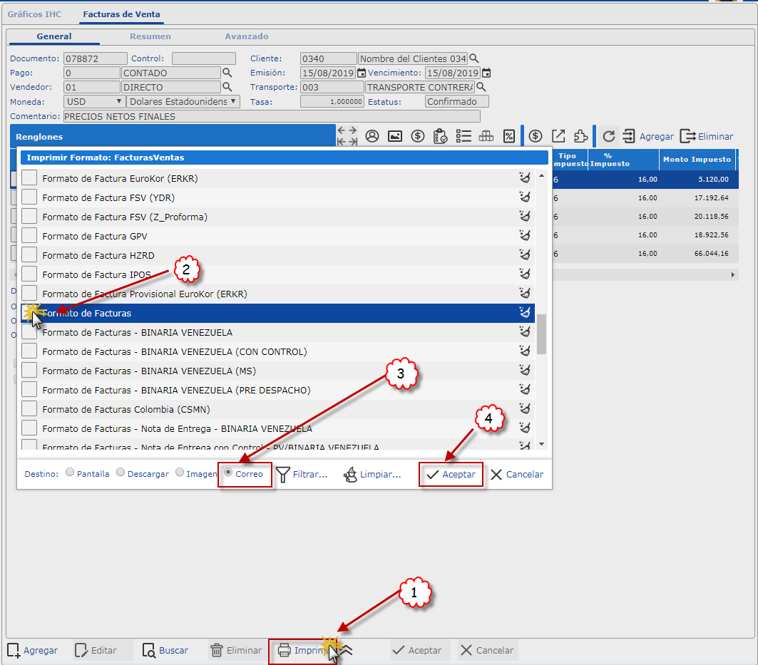
Task: Click the format list vertical scrollbar thumb
Action: 541,334
